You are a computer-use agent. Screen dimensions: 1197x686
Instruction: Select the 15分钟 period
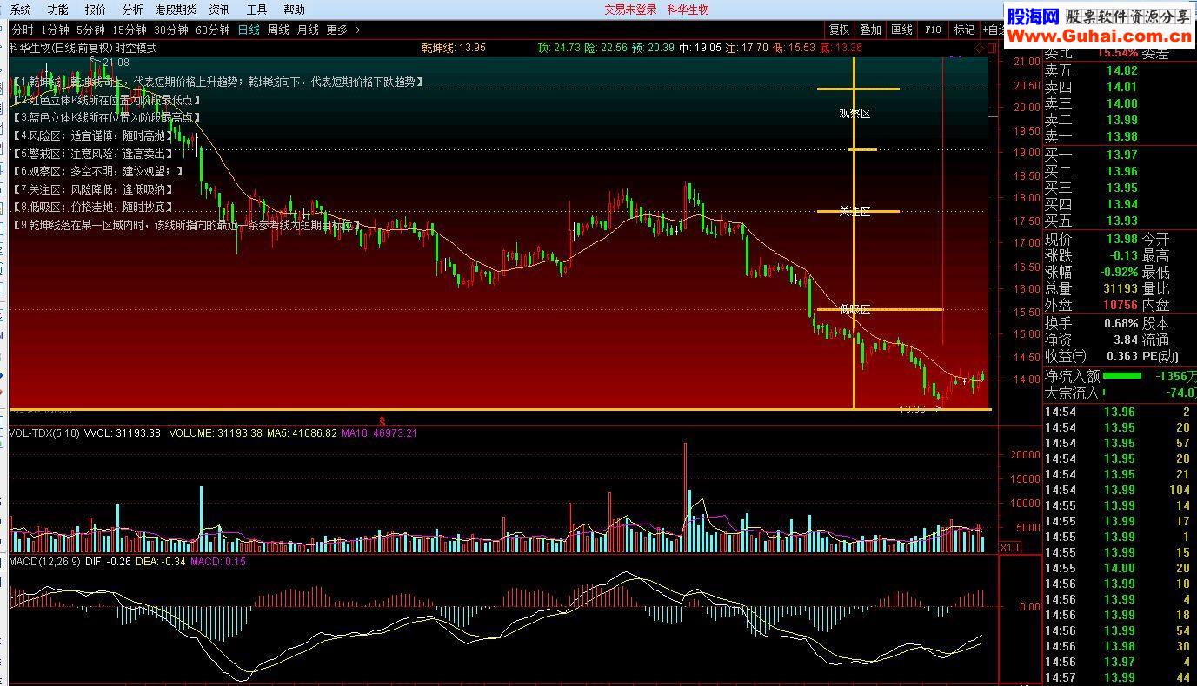tap(130, 30)
